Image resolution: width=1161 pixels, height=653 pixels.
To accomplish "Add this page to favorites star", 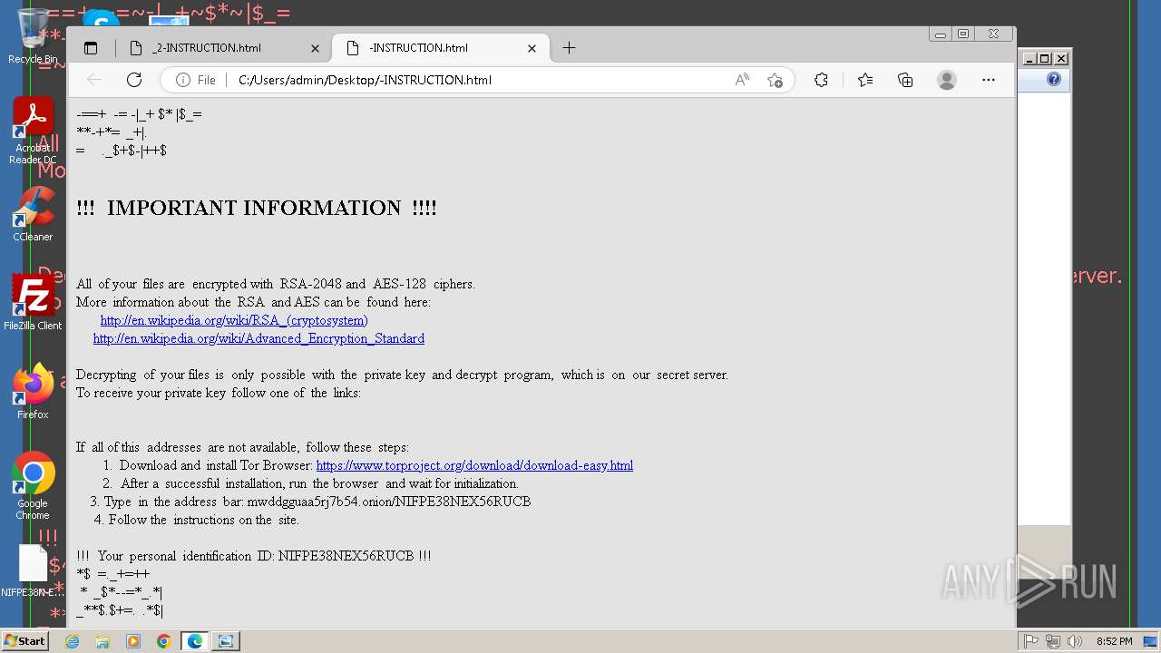I will pyautogui.click(x=775, y=80).
